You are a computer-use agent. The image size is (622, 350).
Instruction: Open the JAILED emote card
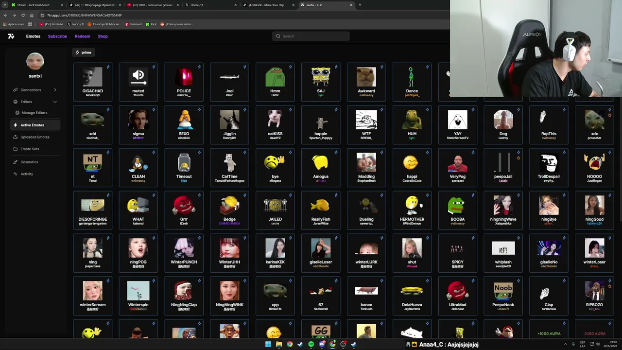click(275, 210)
